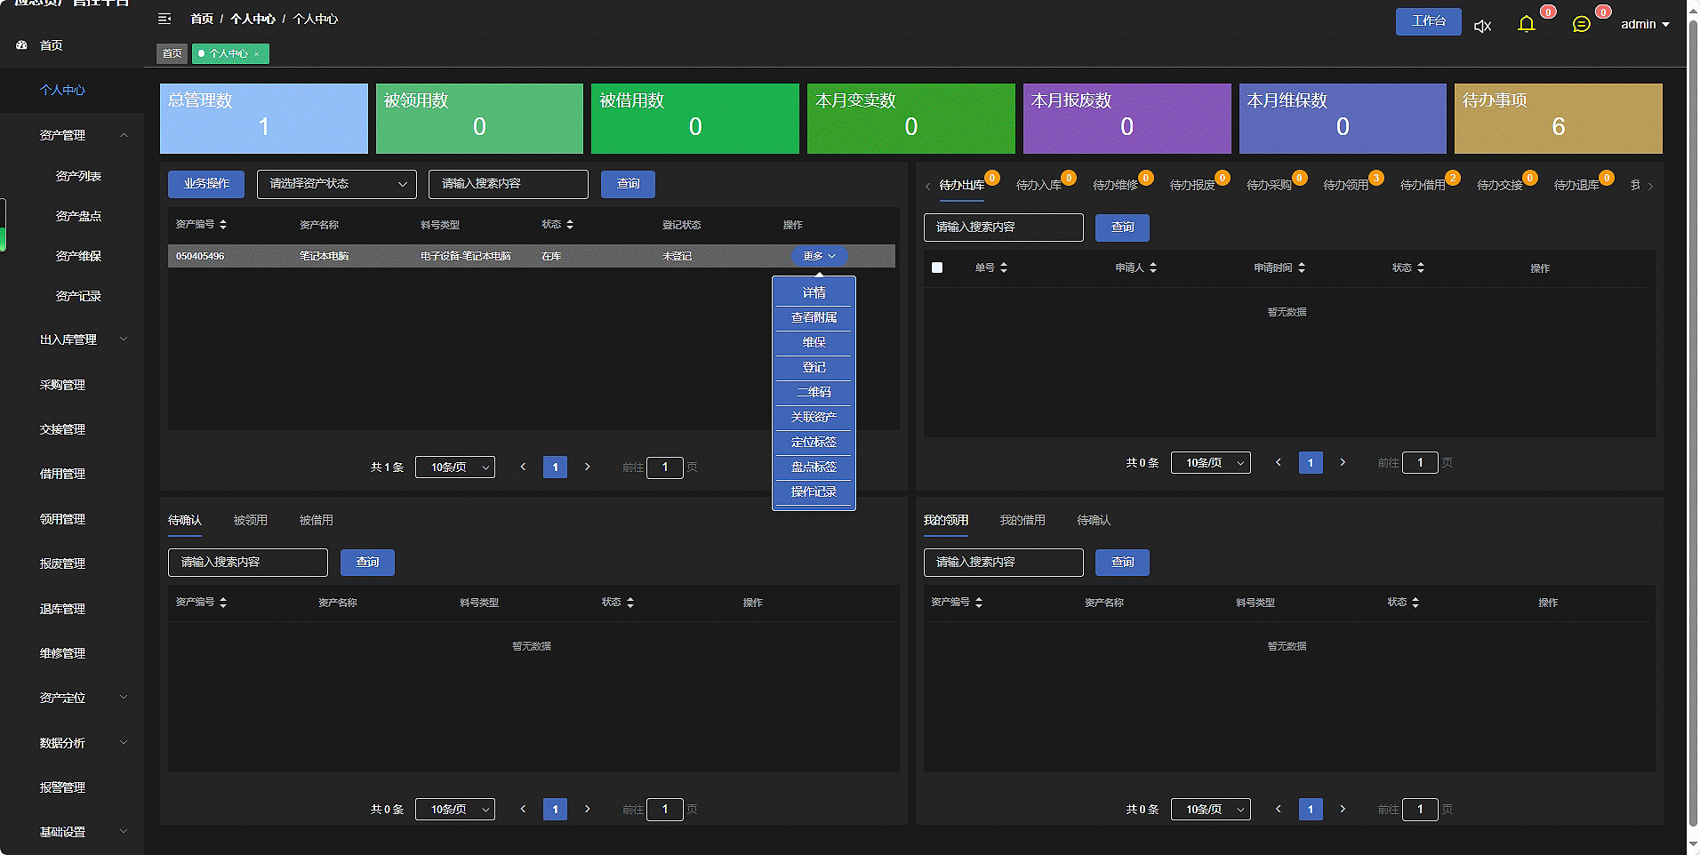This screenshot has height=855, width=1700.
Task: Sort by the 资产编号 column in asset table
Action: click(x=223, y=225)
